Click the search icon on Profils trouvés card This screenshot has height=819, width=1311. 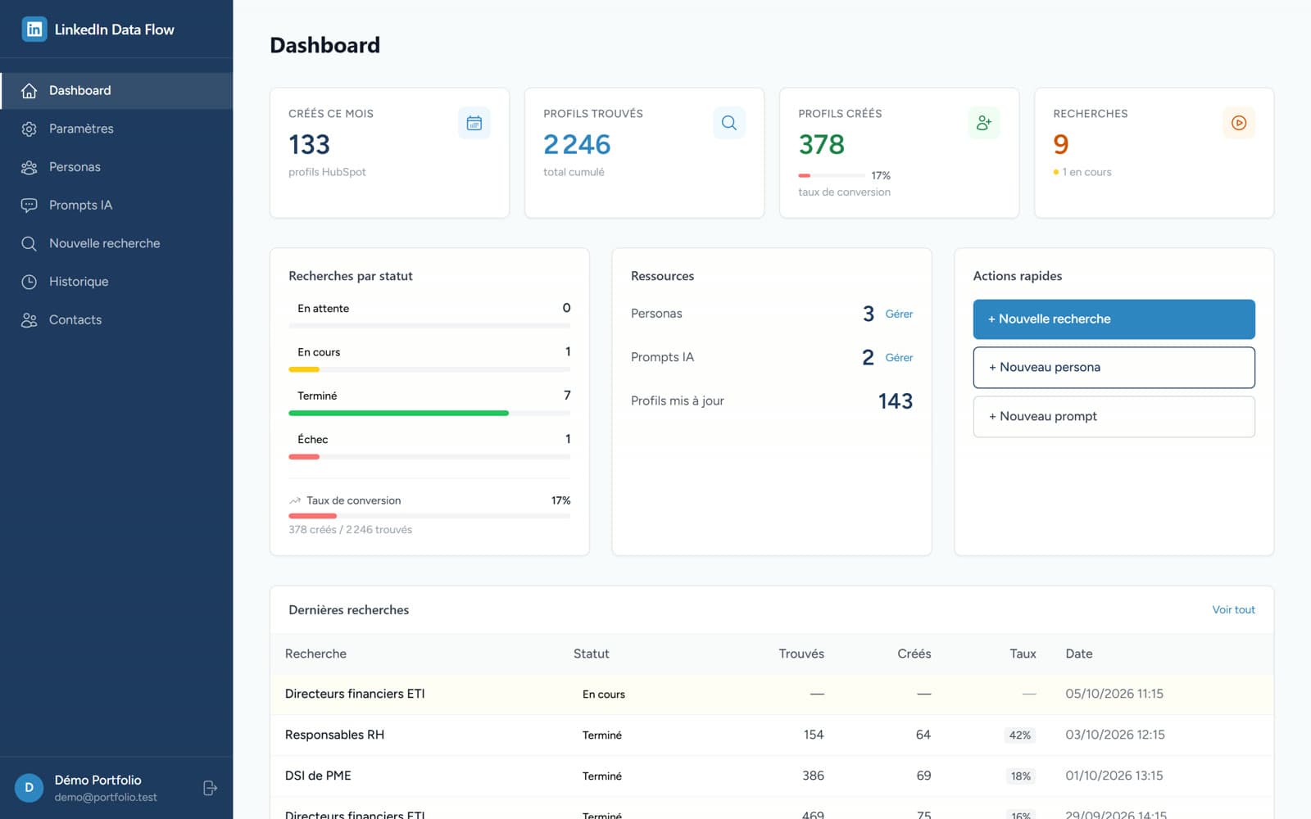point(728,123)
